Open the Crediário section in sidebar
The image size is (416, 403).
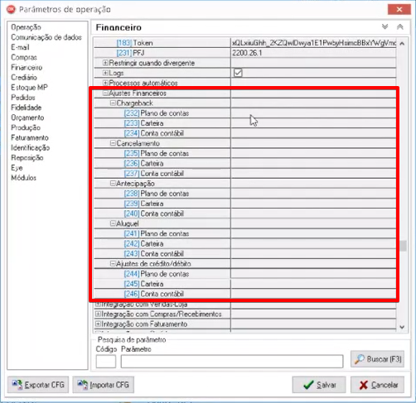(x=24, y=77)
